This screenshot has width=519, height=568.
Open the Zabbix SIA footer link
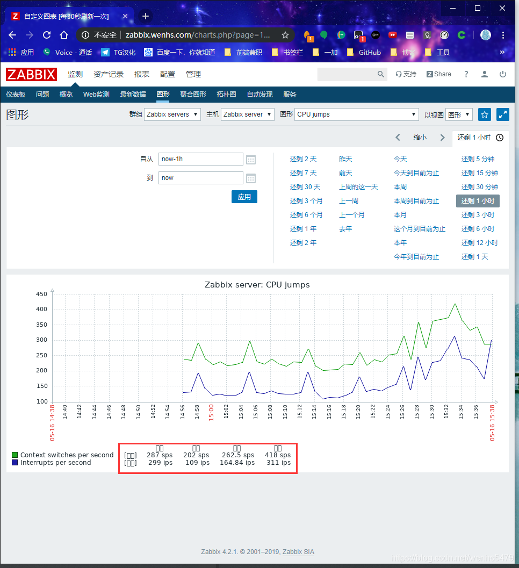[x=298, y=552]
